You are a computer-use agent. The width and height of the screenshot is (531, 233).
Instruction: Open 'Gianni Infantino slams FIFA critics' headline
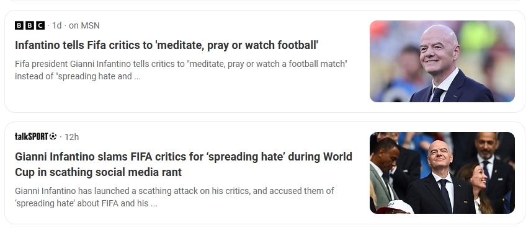click(184, 164)
